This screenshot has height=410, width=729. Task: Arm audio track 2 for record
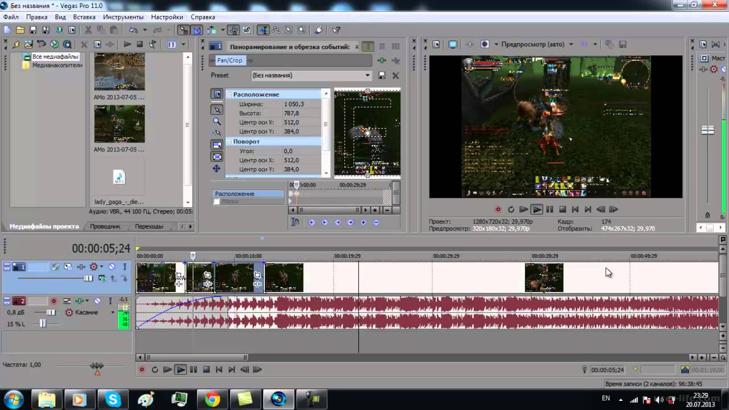point(54,301)
